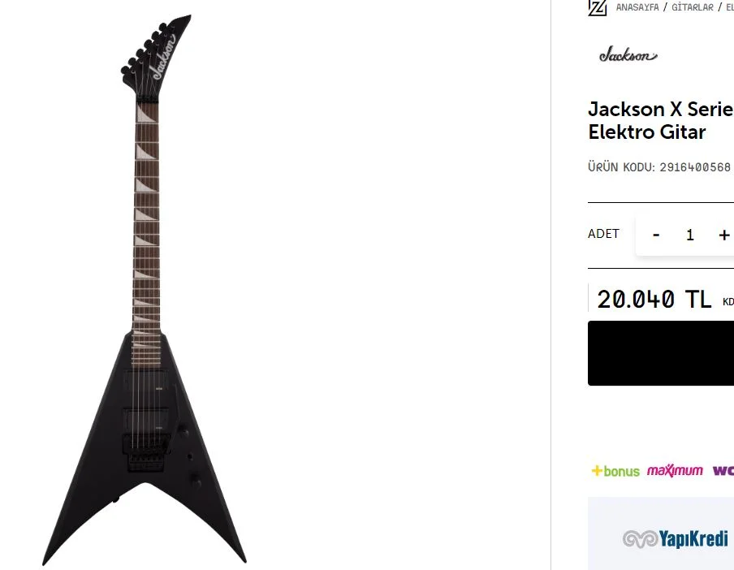The width and height of the screenshot is (734, 570).
Task: Click the Jackson X Series product title
Action: click(660, 120)
